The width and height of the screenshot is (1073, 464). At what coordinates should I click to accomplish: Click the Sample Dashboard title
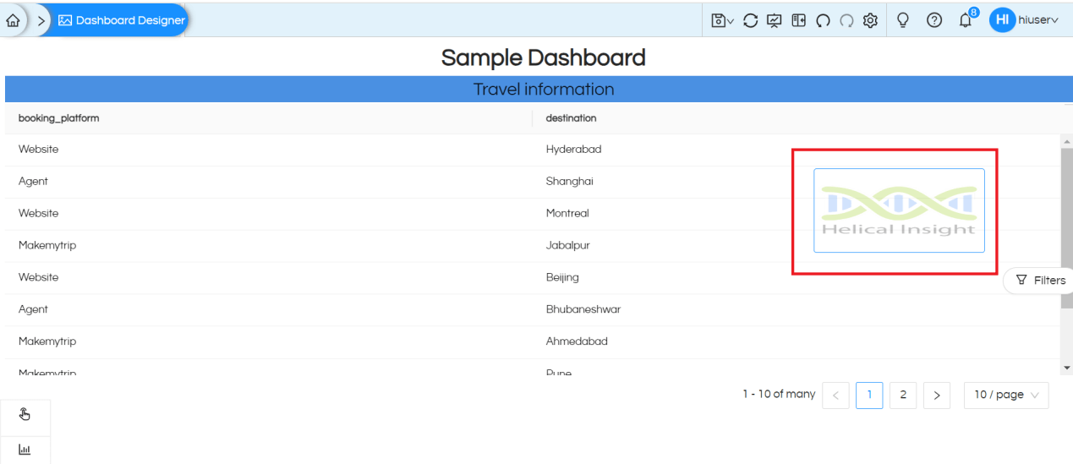pyautogui.click(x=544, y=57)
